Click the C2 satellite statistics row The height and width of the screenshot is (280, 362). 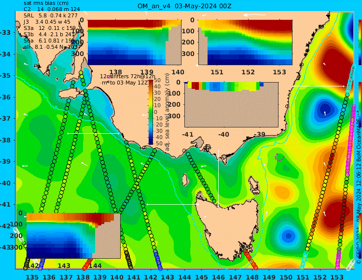point(52,9)
